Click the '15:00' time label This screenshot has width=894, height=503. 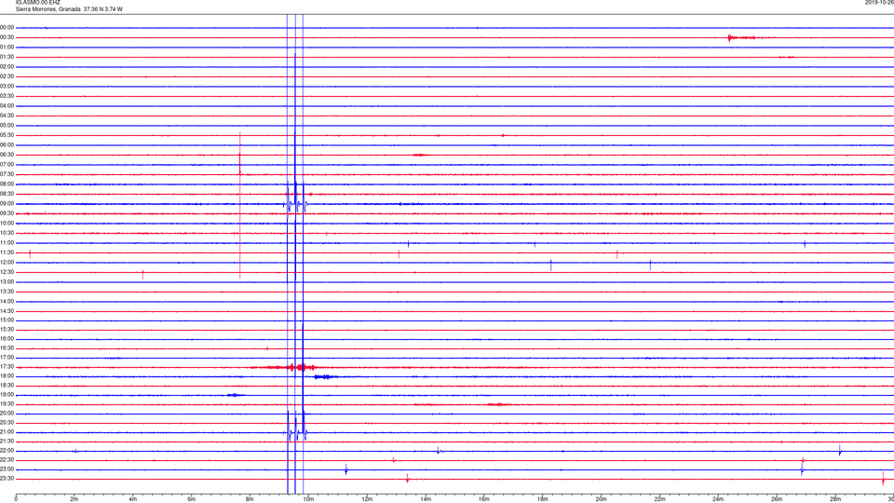tap(7, 319)
